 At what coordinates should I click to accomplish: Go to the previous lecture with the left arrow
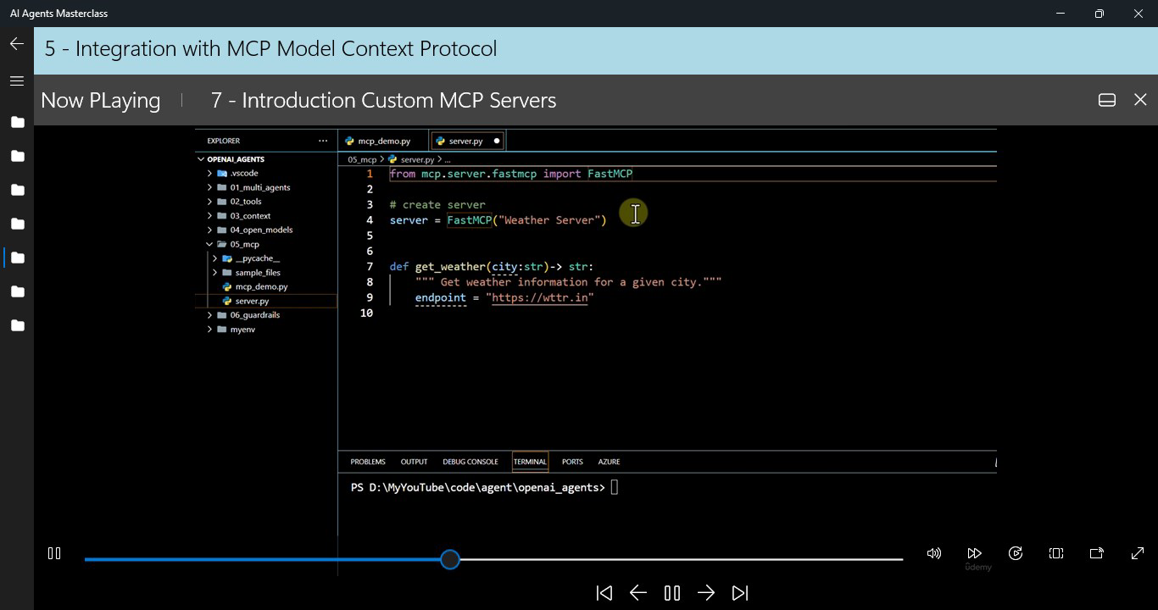tap(638, 593)
